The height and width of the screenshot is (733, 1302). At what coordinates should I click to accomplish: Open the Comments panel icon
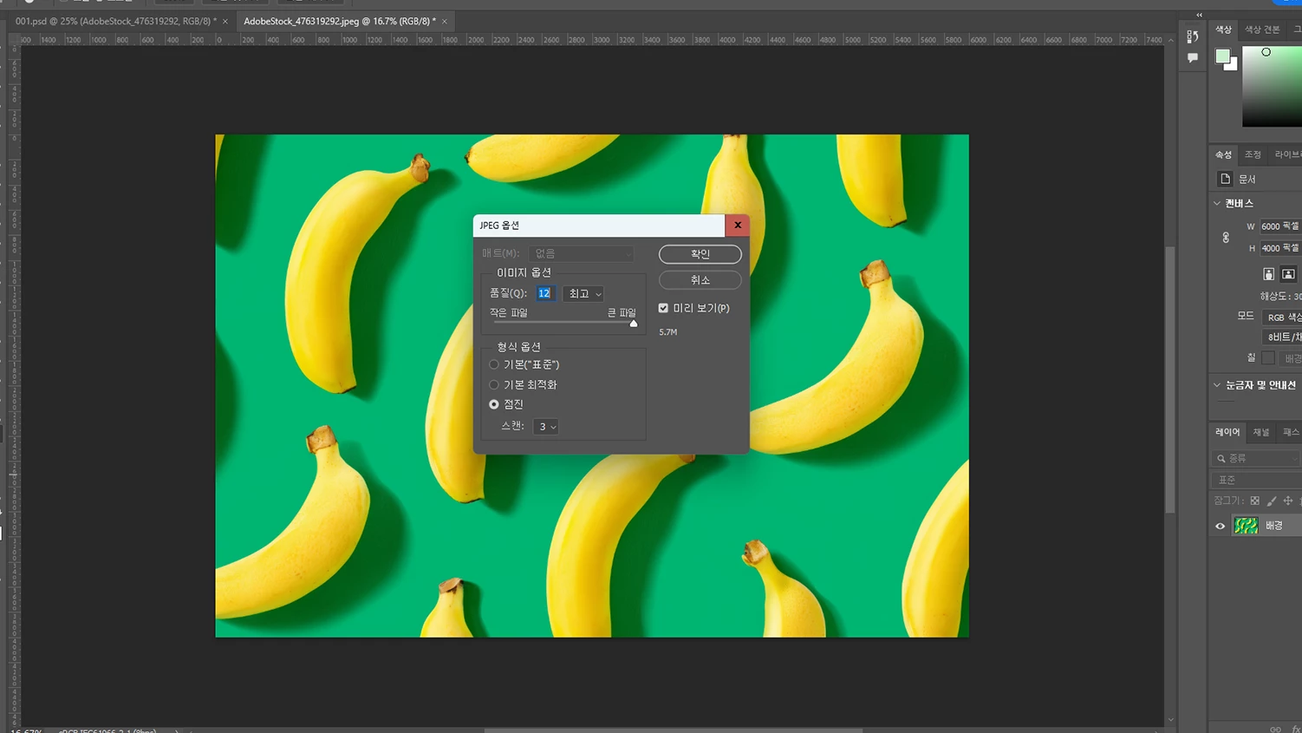point(1193,58)
